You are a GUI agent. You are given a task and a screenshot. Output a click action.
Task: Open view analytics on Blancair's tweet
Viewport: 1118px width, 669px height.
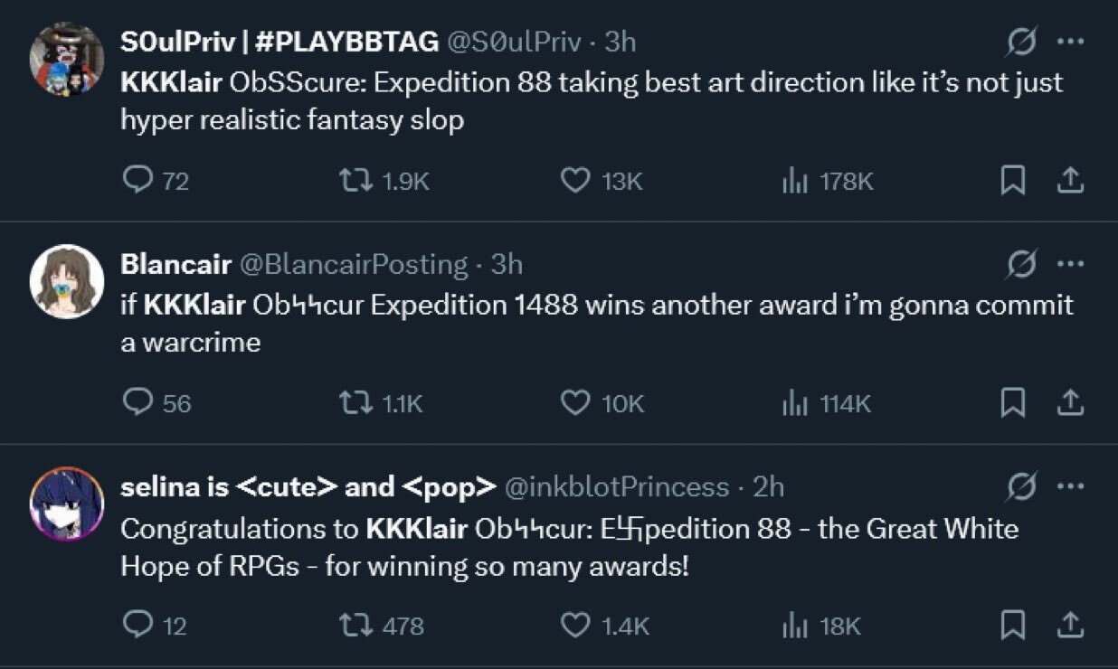click(793, 402)
